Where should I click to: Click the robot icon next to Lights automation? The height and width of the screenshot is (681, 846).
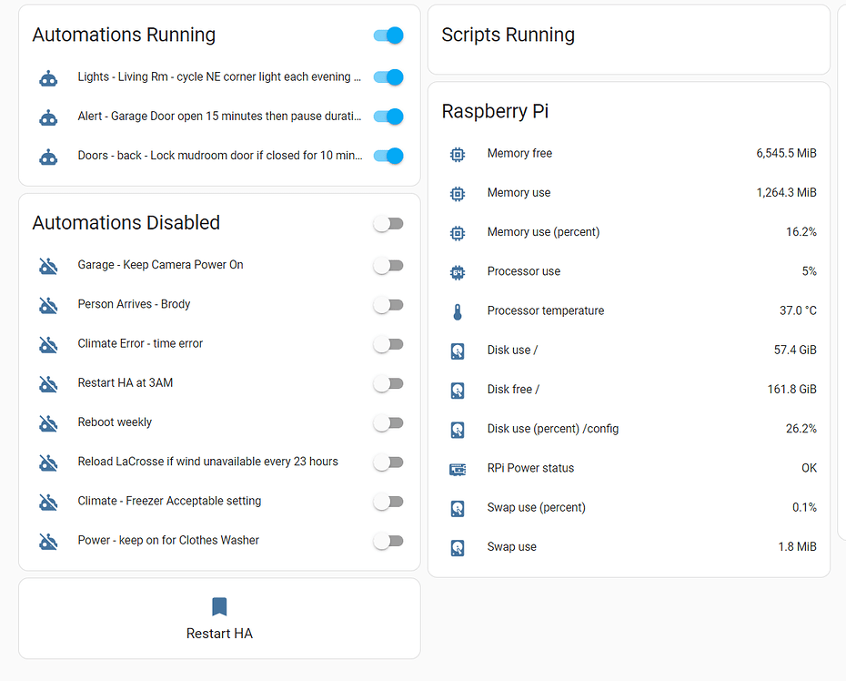pos(48,78)
